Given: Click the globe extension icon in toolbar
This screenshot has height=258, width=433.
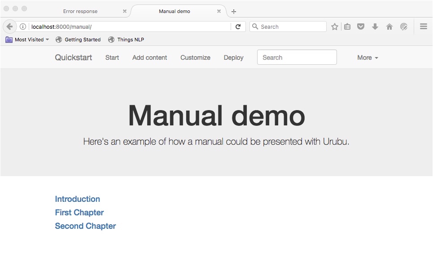Looking at the screenshot, I should [x=404, y=27].
